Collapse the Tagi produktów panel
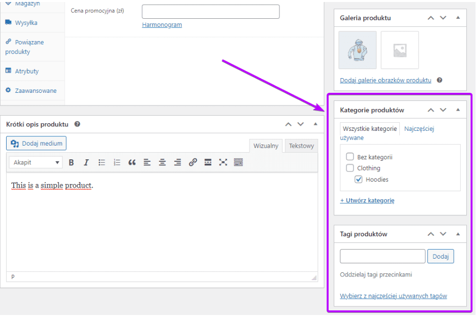Image resolution: width=476 pixels, height=317 pixels. pyautogui.click(x=457, y=234)
